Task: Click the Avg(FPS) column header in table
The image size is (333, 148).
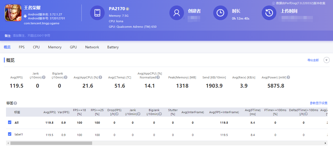Action: pos(50,112)
